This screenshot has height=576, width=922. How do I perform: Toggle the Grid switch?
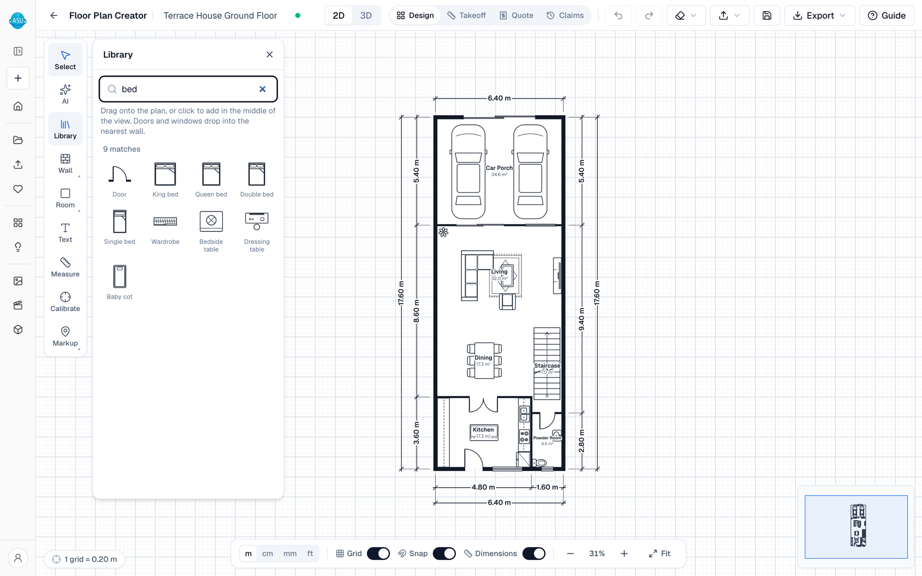click(378, 553)
